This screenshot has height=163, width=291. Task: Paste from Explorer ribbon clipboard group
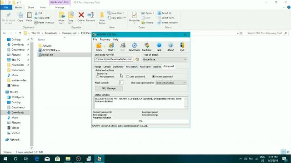[29, 17]
